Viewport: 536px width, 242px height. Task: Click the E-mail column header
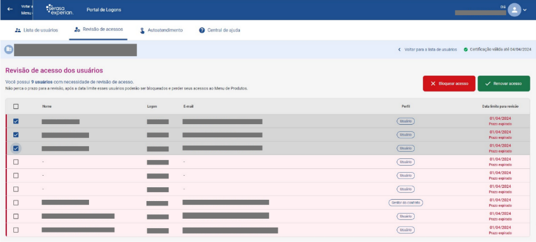(x=188, y=107)
